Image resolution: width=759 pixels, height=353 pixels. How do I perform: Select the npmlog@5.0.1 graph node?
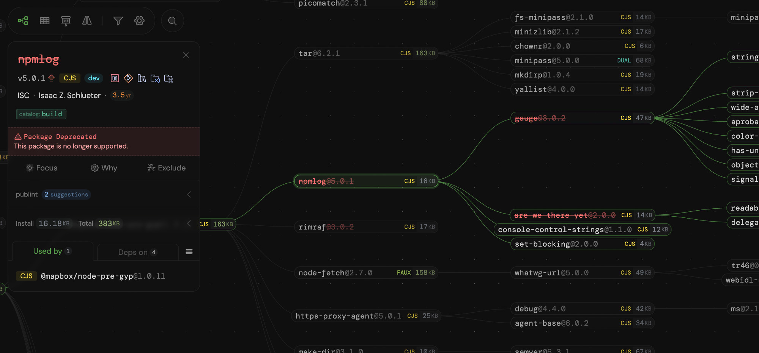[367, 181]
